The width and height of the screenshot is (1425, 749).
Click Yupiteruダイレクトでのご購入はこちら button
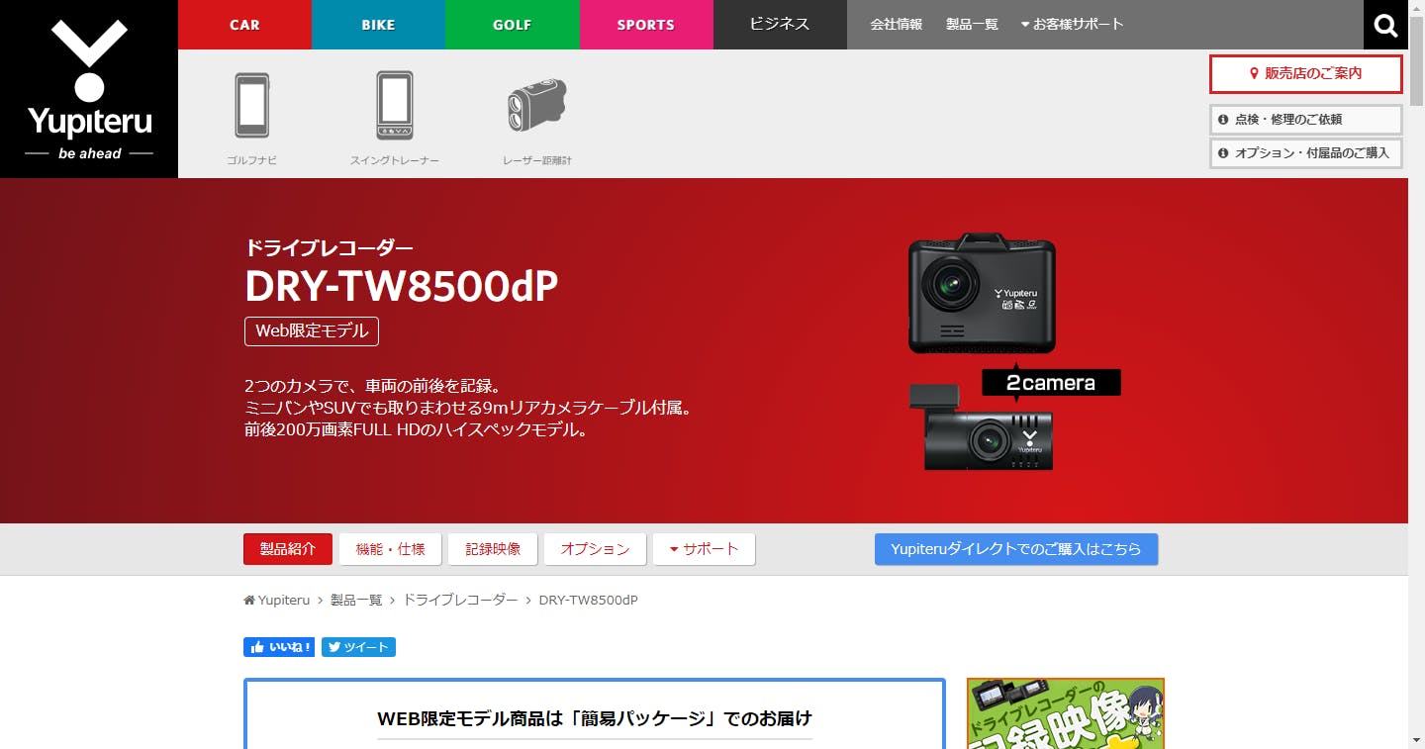point(1015,549)
